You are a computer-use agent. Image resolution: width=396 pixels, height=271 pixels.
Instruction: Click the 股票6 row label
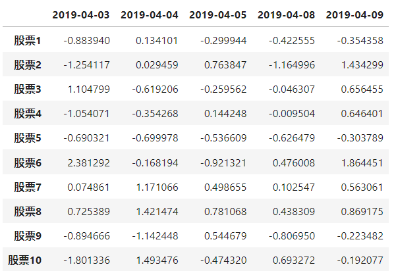(27, 163)
